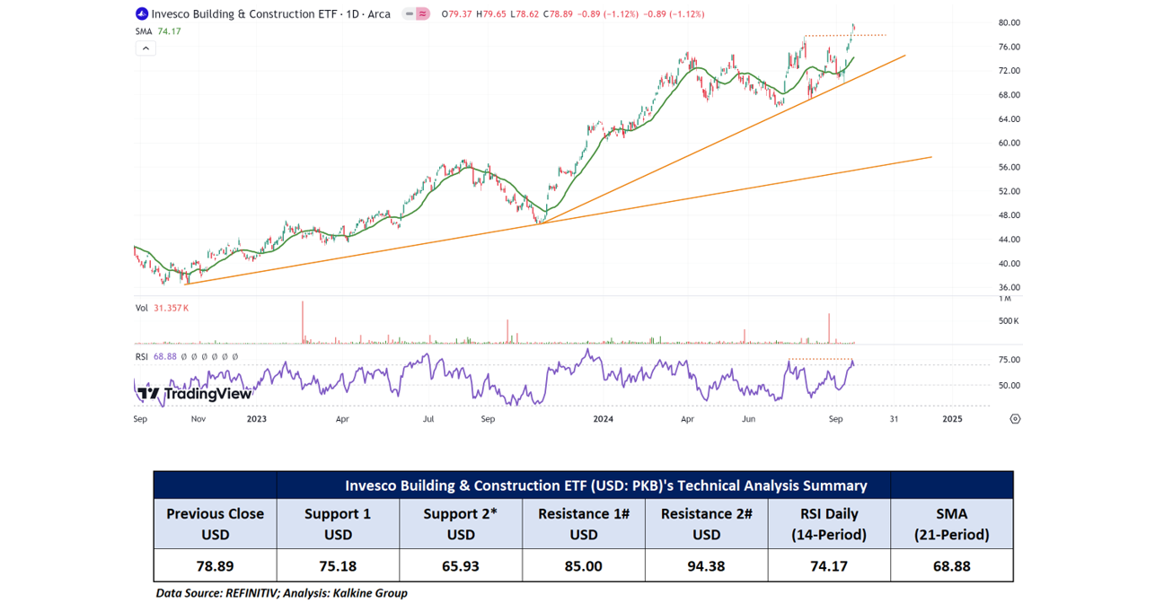Click the 36.00 price axis label
Viewport: 1155px width, 603px height.
coord(1010,287)
